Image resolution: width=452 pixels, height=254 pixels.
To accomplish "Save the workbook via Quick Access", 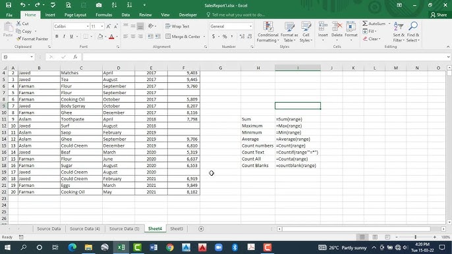I will pos(9,5).
